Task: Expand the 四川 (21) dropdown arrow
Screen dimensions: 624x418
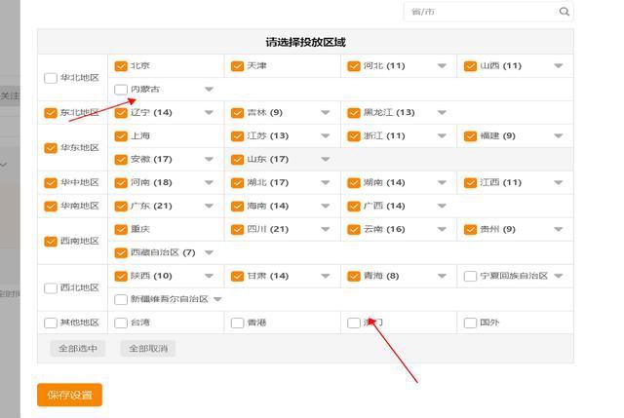Action: coord(326,230)
